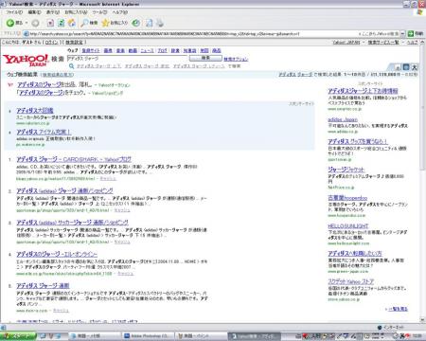Open the 検索オプション link
This screenshot has width=426, height=341.
point(236,59)
